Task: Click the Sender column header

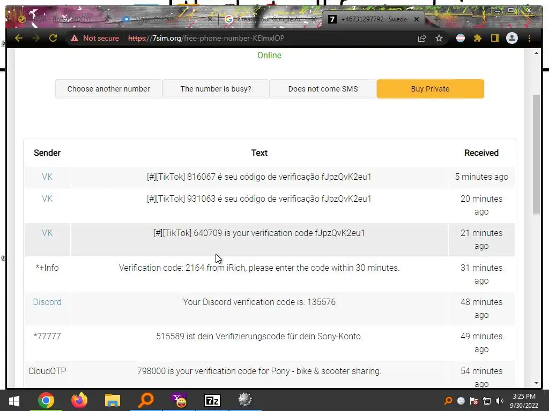Action: 47,153
